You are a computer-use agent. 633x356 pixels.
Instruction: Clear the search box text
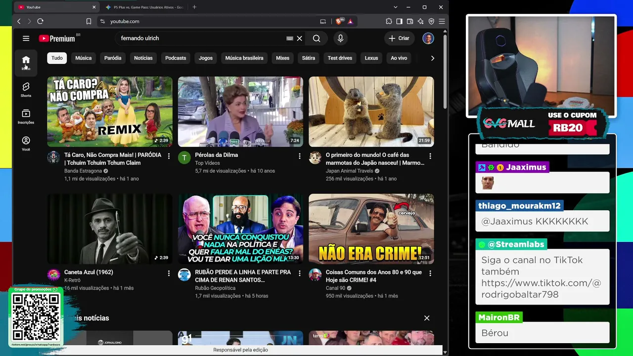point(299,38)
